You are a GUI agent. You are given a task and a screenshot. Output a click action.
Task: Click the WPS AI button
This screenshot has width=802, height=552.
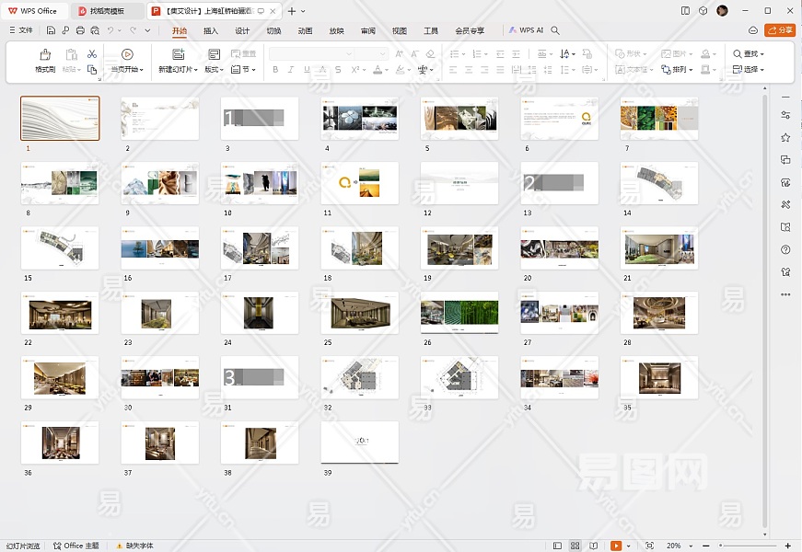pyautogui.click(x=527, y=30)
